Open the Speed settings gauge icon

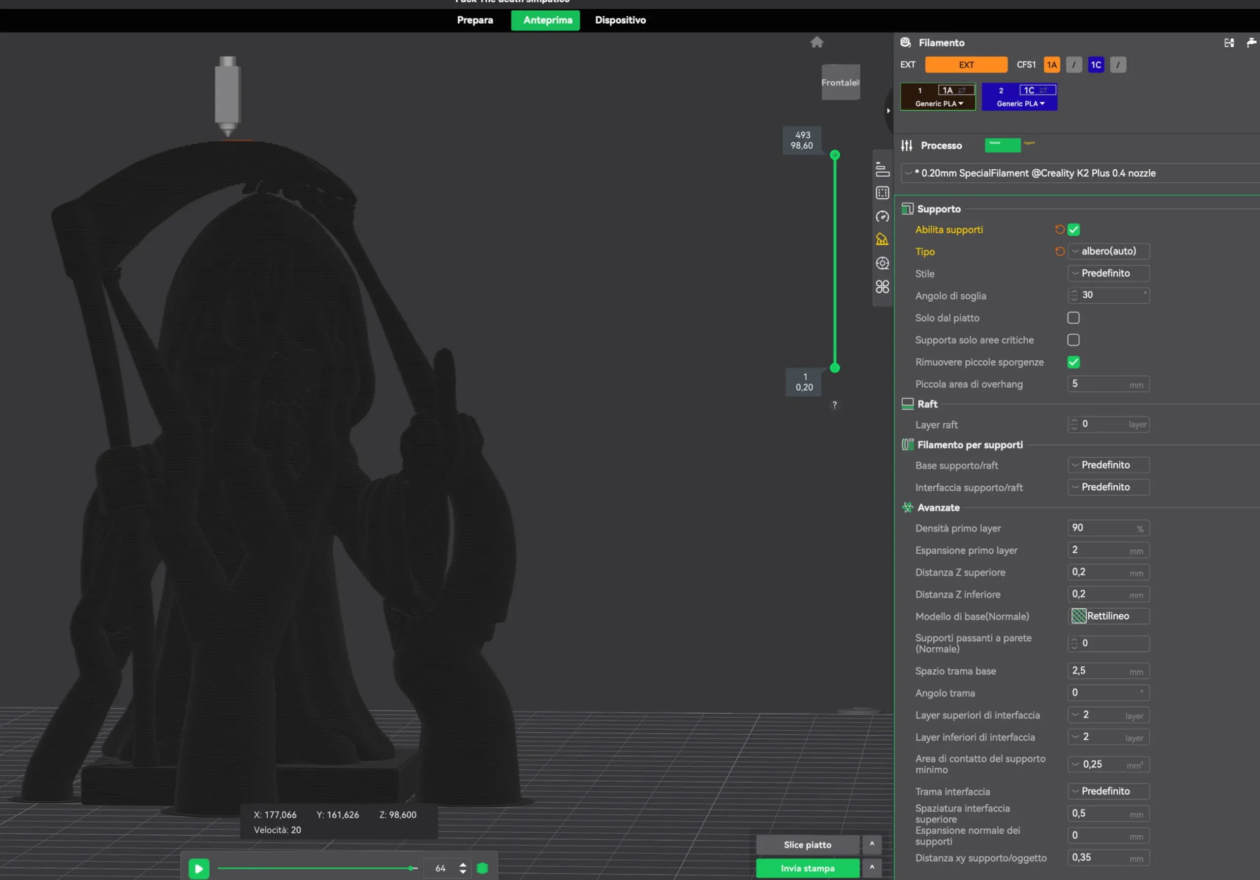click(x=882, y=216)
